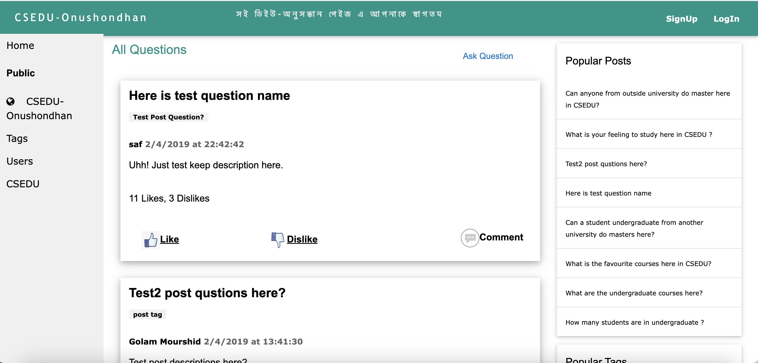Open popular post 'How many students are in undergraduate ?'

click(x=634, y=322)
